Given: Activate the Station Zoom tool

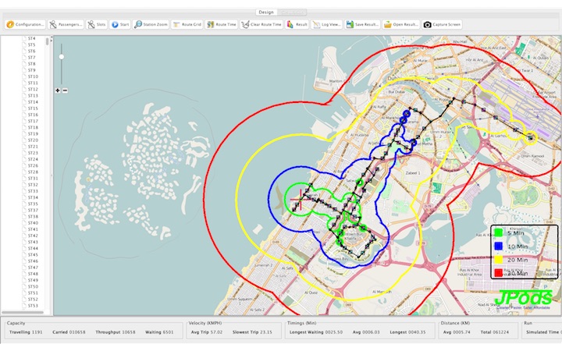Looking at the screenshot, I should 148,24.
